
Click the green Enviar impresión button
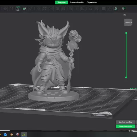click(125, 126)
